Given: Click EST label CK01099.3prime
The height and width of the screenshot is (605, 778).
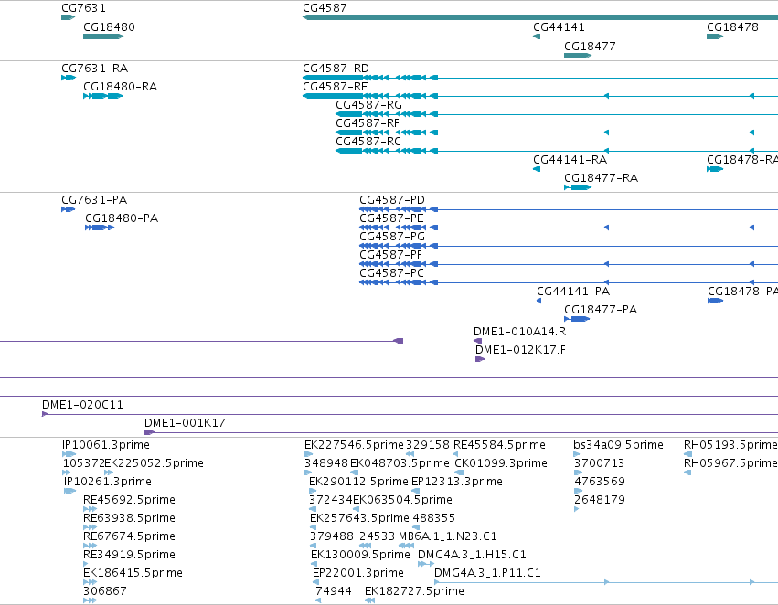Looking at the screenshot, I should point(501,463).
